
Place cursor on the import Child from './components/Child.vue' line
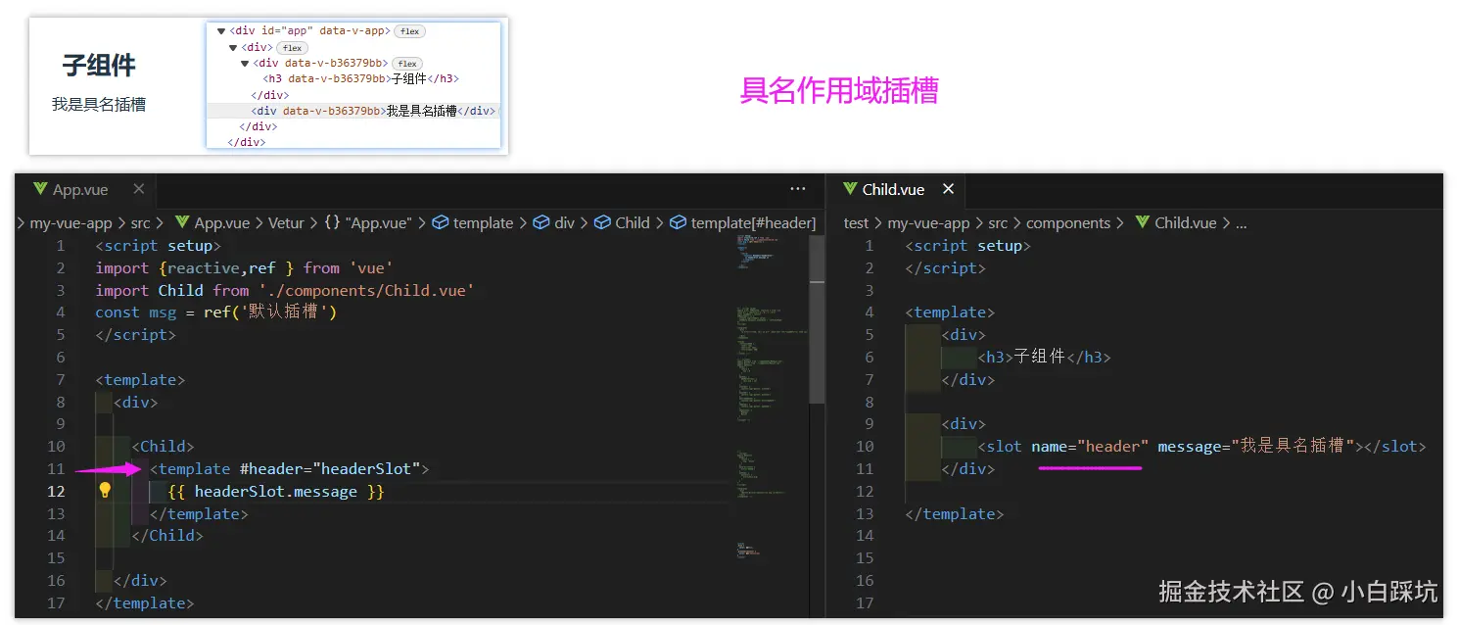285,290
